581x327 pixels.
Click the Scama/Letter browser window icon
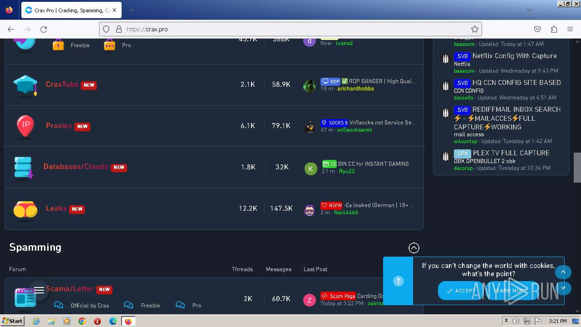click(25, 297)
